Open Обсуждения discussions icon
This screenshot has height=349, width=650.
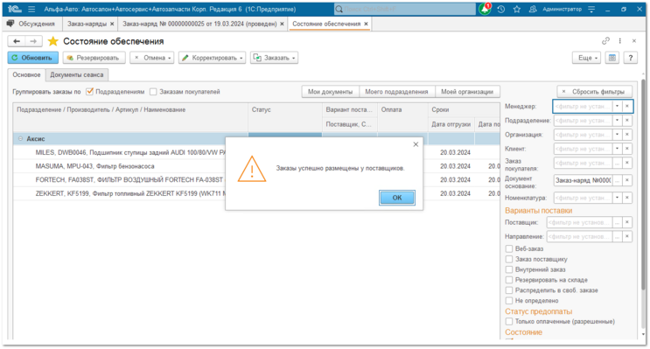(10, 24)
